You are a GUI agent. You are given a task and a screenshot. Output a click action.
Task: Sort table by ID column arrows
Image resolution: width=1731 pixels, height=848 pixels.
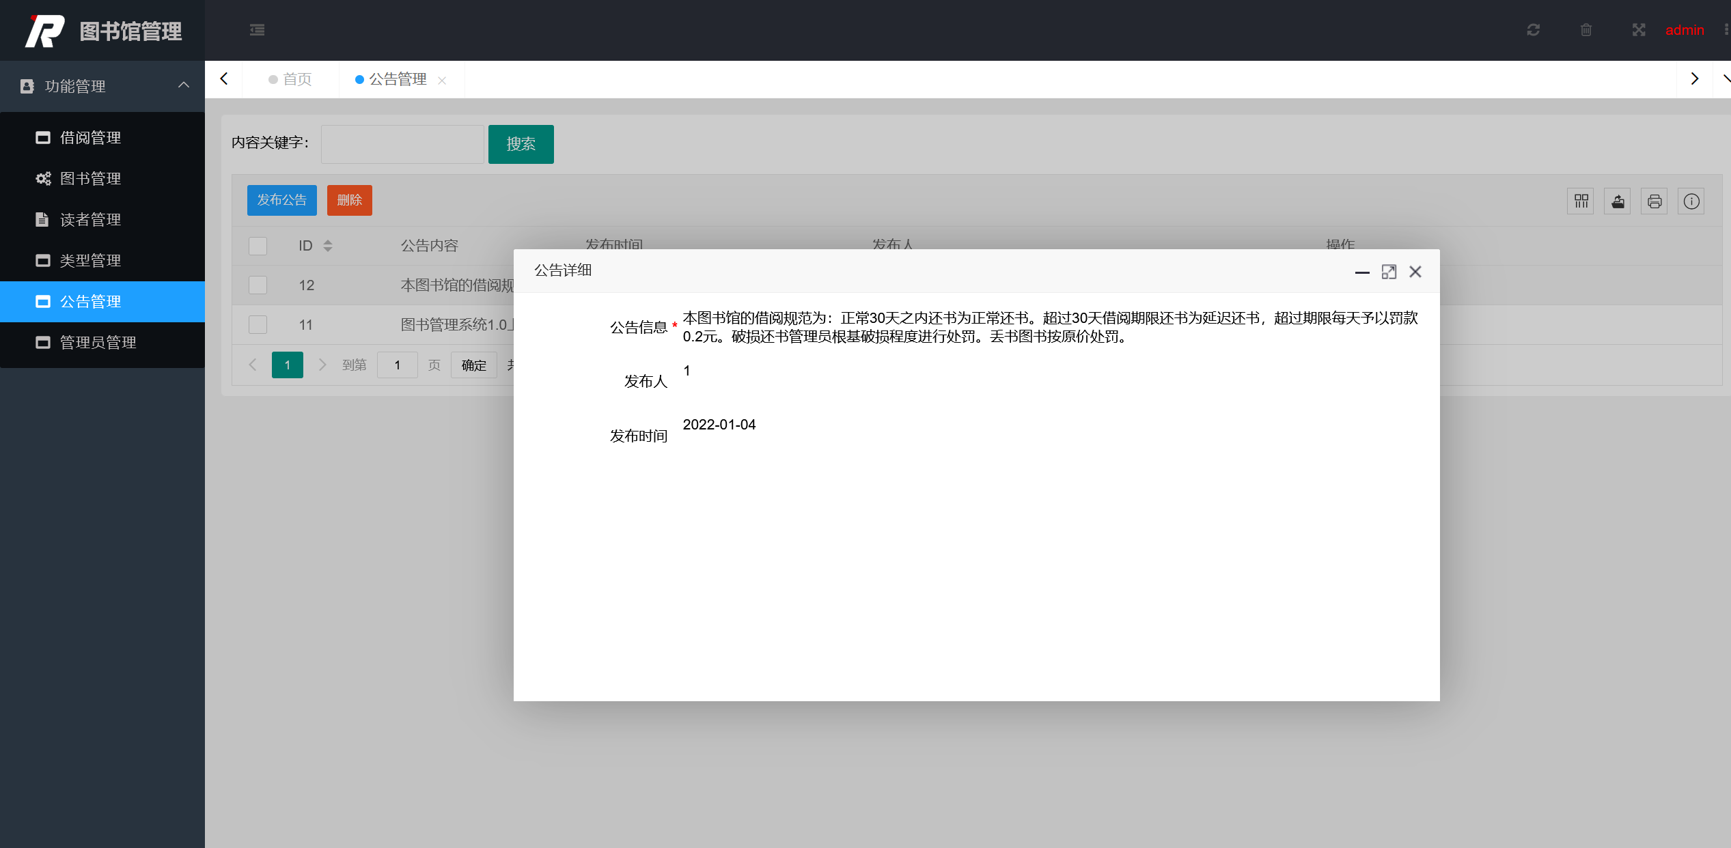pyautogui.click(x=328, y=246)
